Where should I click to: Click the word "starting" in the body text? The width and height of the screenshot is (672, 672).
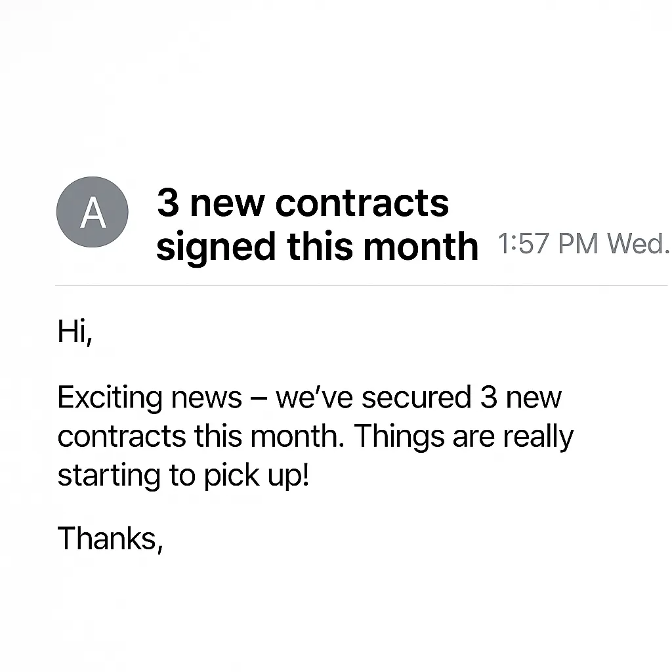(108, 476)
